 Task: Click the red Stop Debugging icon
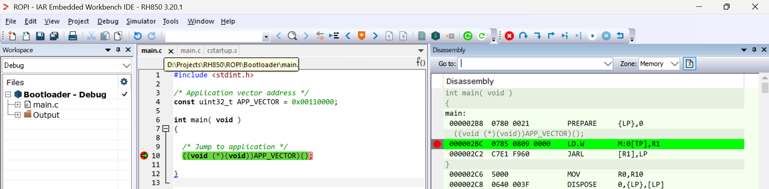pos(509,36)
